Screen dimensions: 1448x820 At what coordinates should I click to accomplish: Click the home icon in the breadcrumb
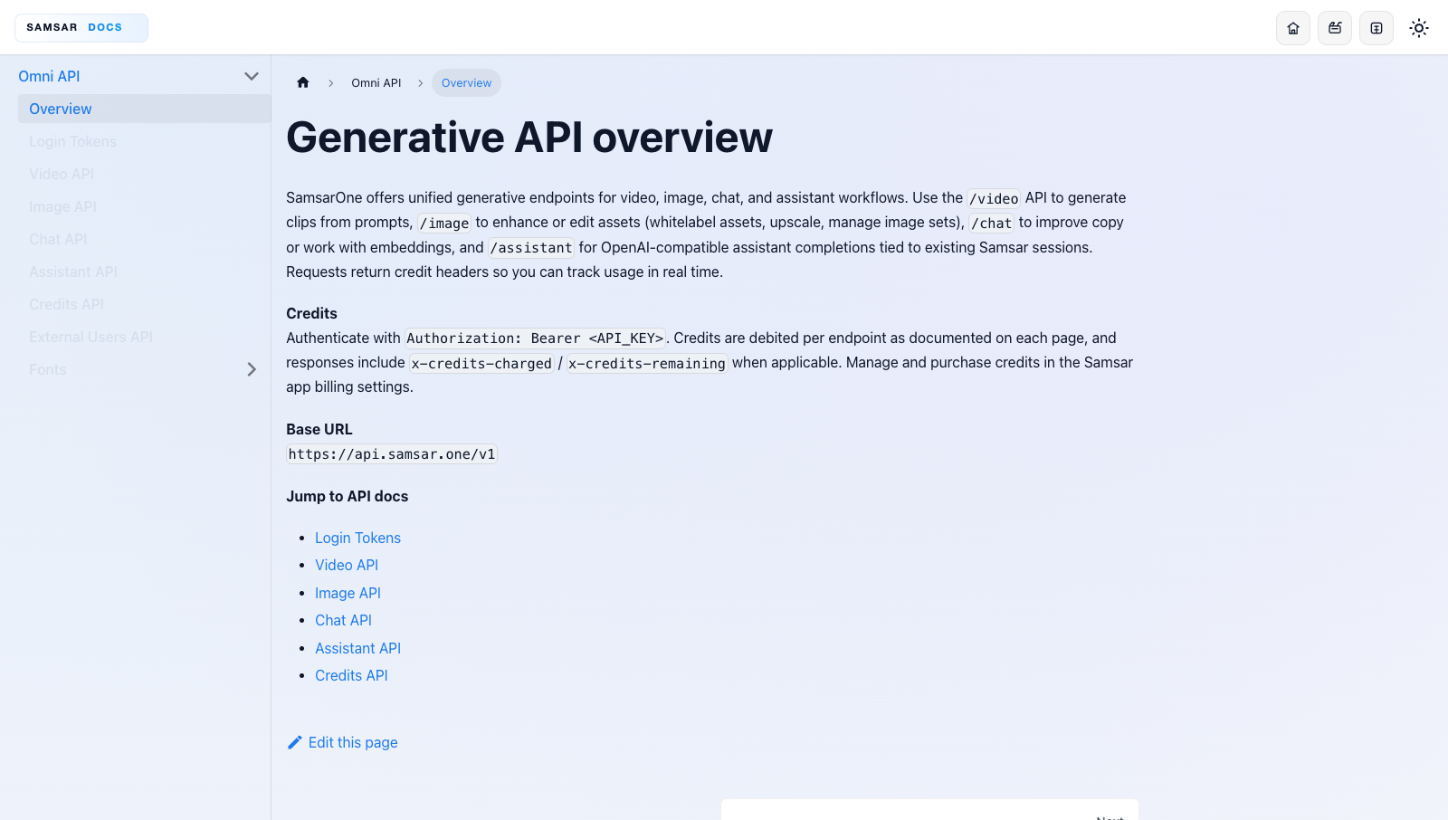point(303,82)
